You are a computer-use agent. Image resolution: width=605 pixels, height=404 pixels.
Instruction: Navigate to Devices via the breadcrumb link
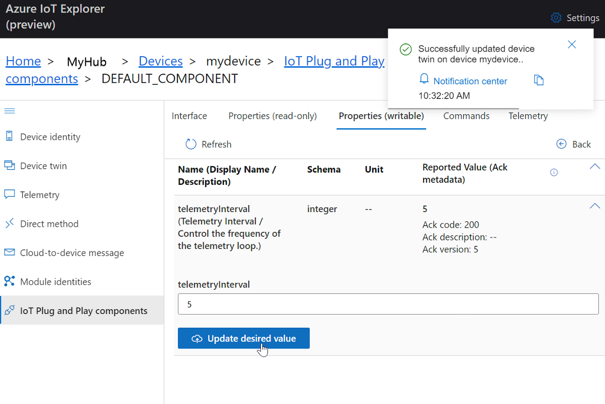coord(160,61)
